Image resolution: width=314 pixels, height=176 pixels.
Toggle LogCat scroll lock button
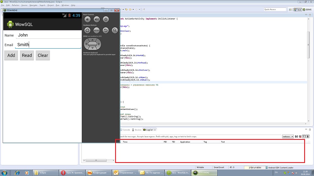308,137
